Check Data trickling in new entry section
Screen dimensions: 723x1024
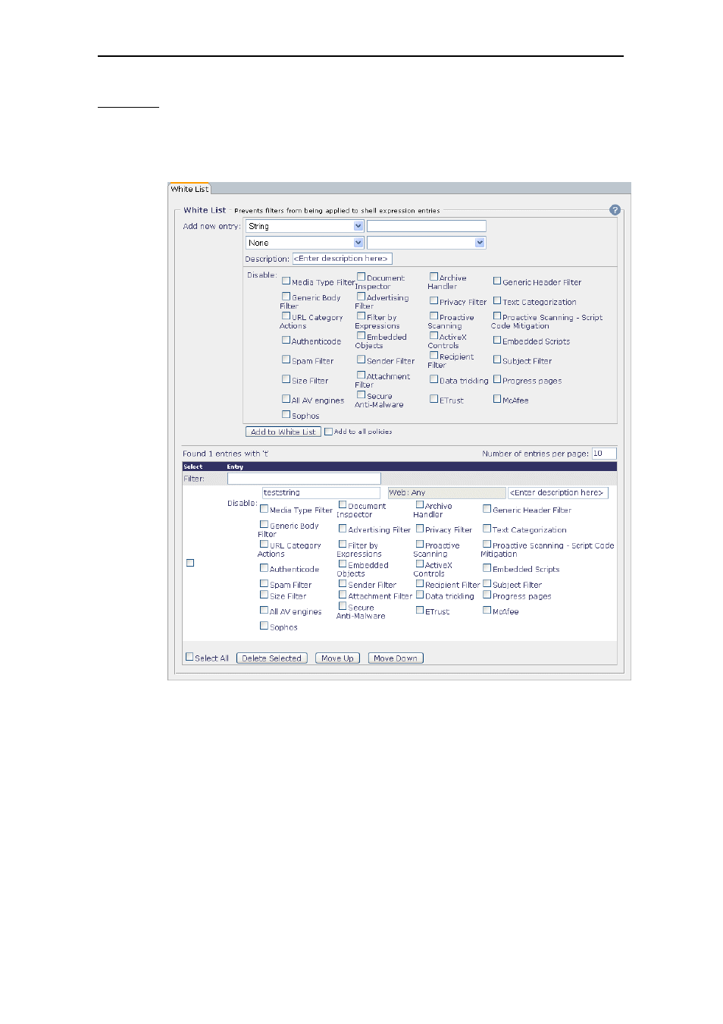click(434, 379)
